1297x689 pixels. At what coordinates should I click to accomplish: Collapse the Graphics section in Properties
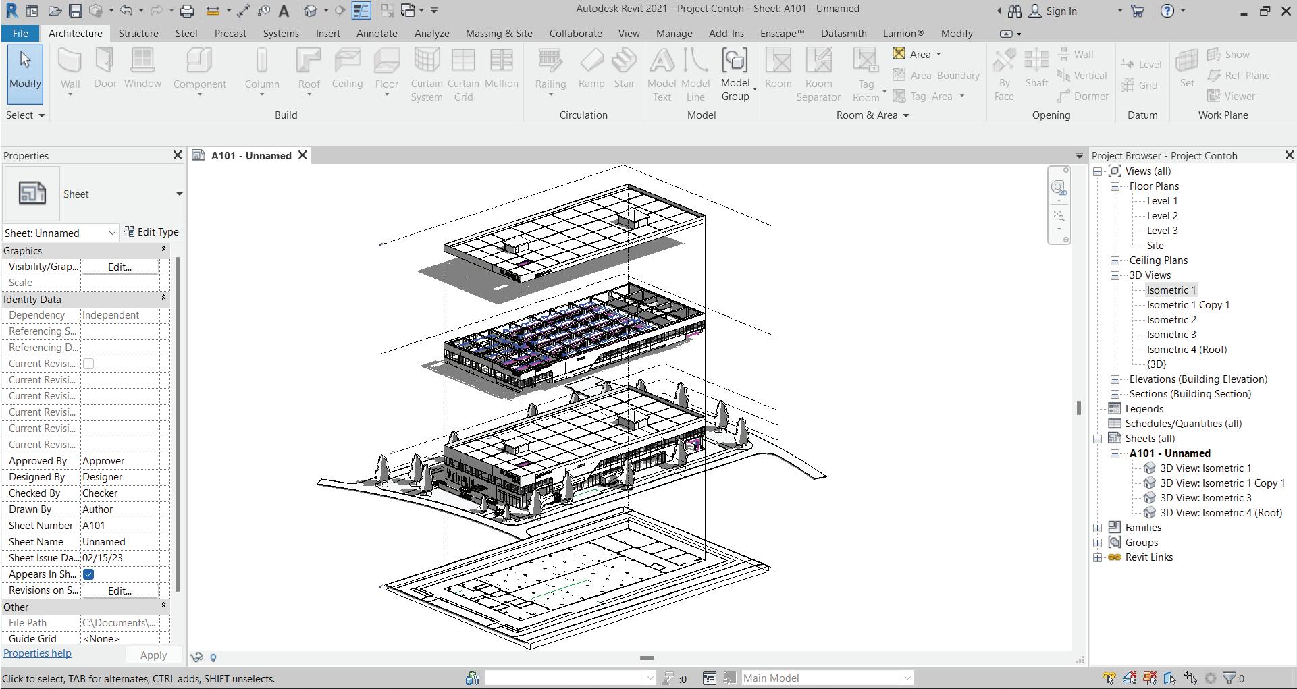(x=163, y=250)
